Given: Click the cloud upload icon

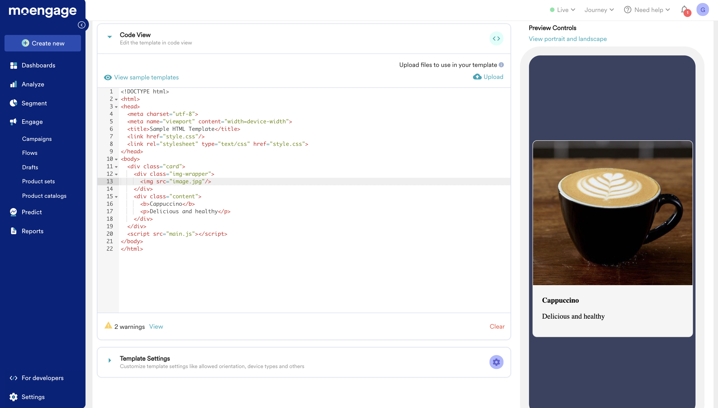Looking at the screenshot, I should 477,77.
